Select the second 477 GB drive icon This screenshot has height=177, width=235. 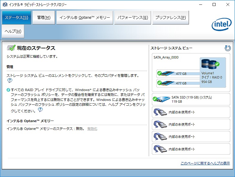[166, 83]
